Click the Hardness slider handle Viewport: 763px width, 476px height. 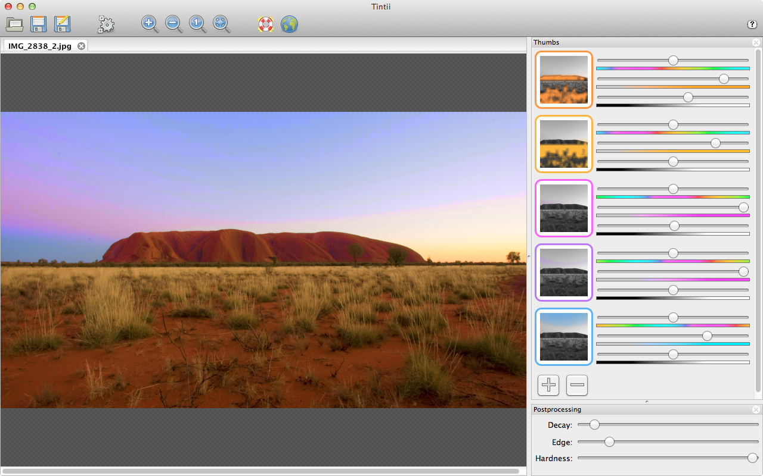coord(752,458)
